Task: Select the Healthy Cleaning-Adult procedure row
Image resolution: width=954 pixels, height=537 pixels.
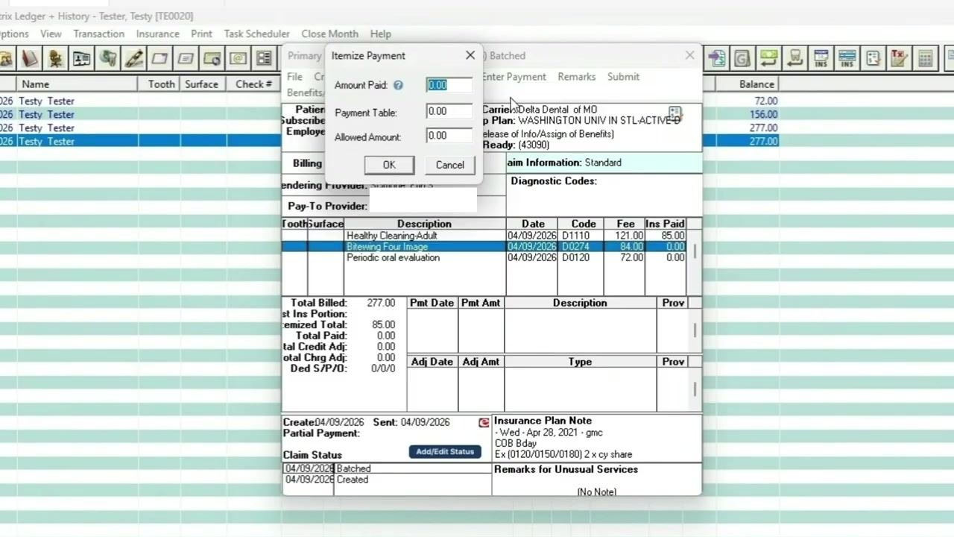Action: pos(483,236)
